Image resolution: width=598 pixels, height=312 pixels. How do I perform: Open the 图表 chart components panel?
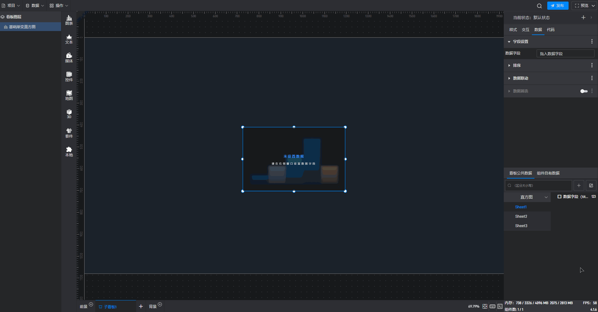click(x=69, y=20)
